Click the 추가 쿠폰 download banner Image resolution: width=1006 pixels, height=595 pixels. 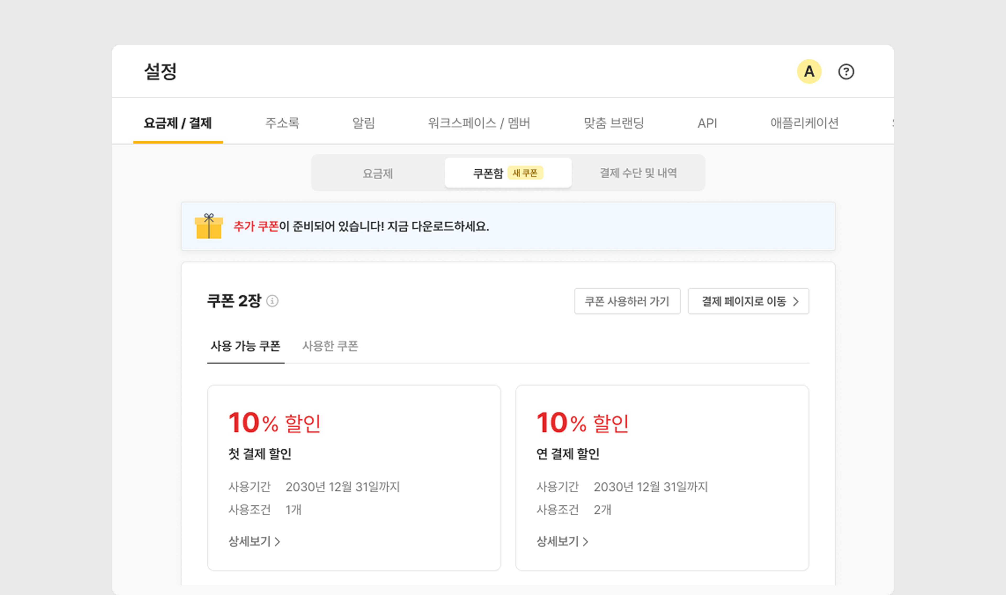pyautogui.click(x=508, y=227)
